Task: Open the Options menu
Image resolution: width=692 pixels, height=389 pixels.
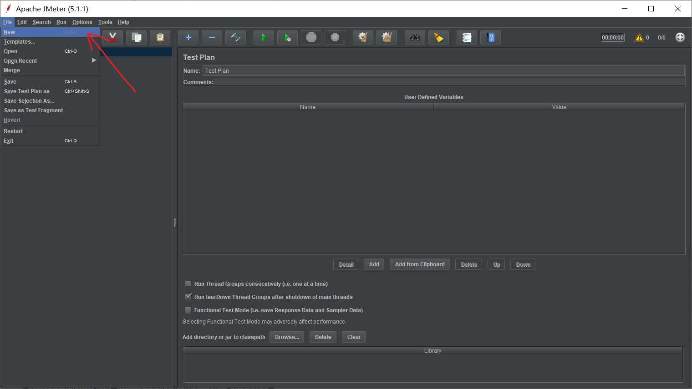Action: click(x=82, y=22)
